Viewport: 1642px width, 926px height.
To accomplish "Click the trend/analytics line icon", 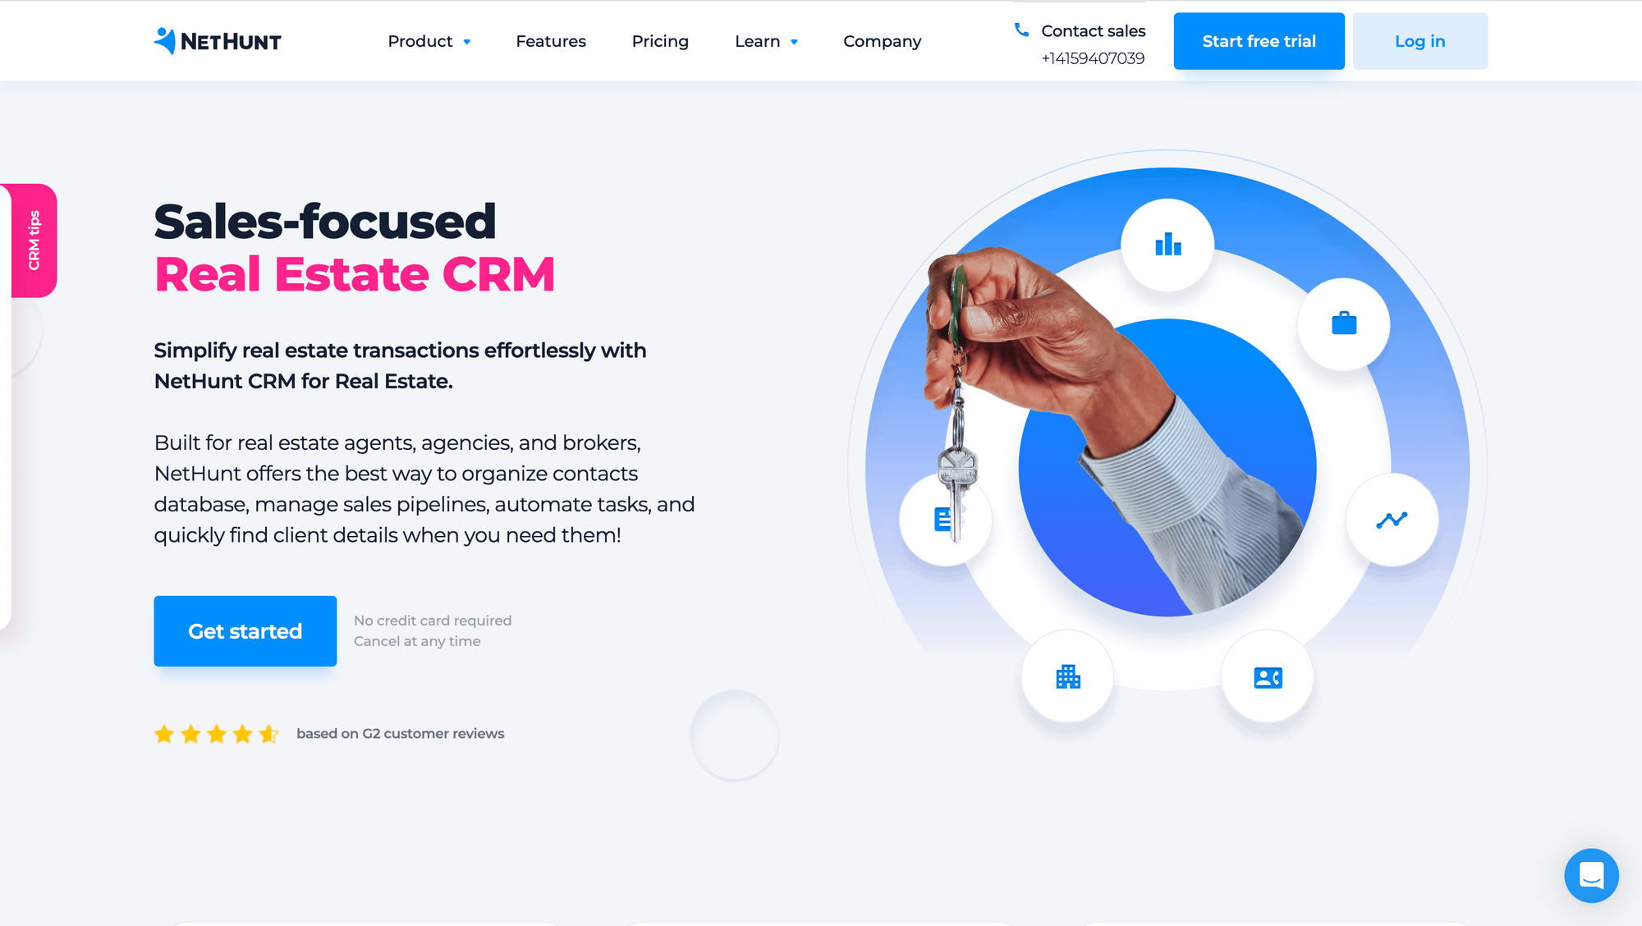I will point(1391,520).
